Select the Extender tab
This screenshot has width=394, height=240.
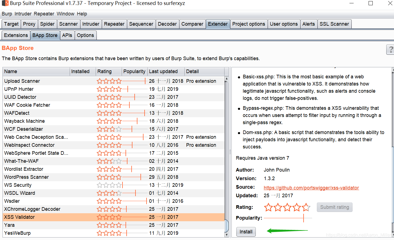pyautogui.click(x=218, y=24)
